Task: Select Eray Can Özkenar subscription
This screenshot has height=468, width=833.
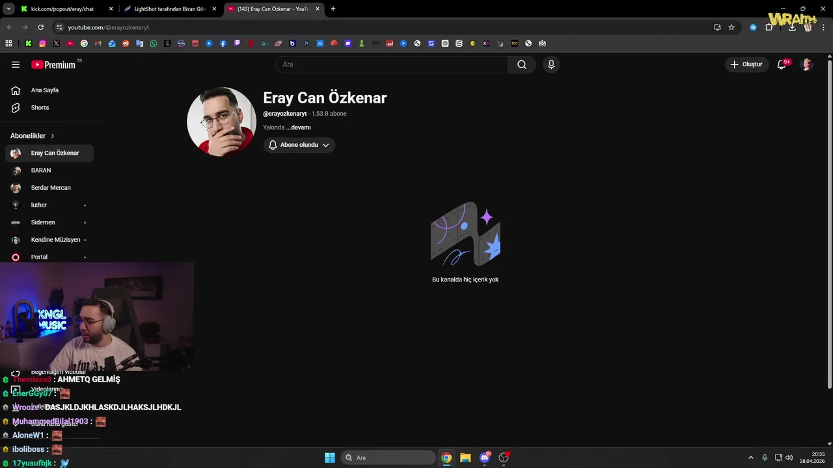Action: [49, 153]
